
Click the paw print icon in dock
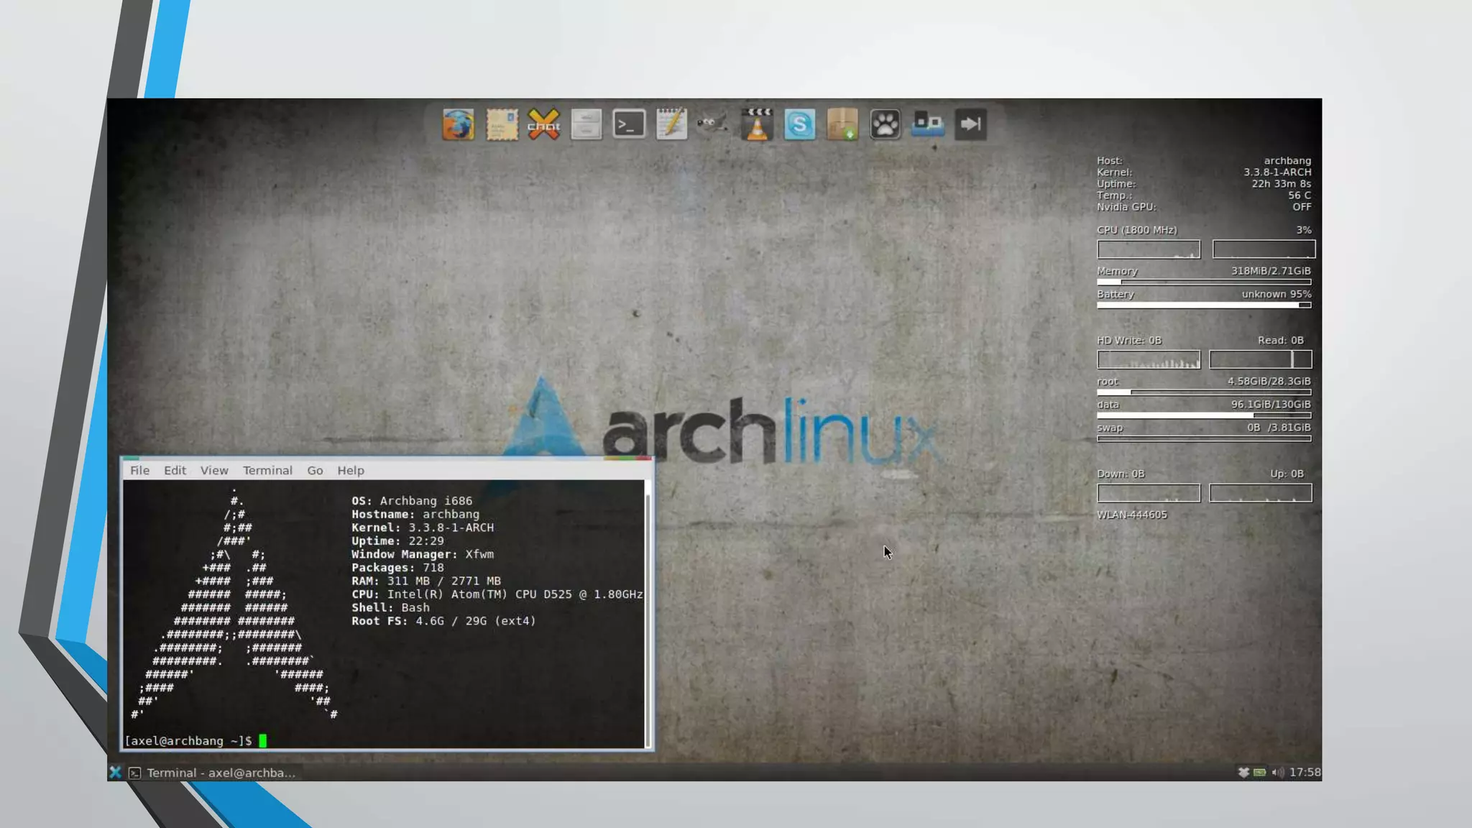pos(885,124)
